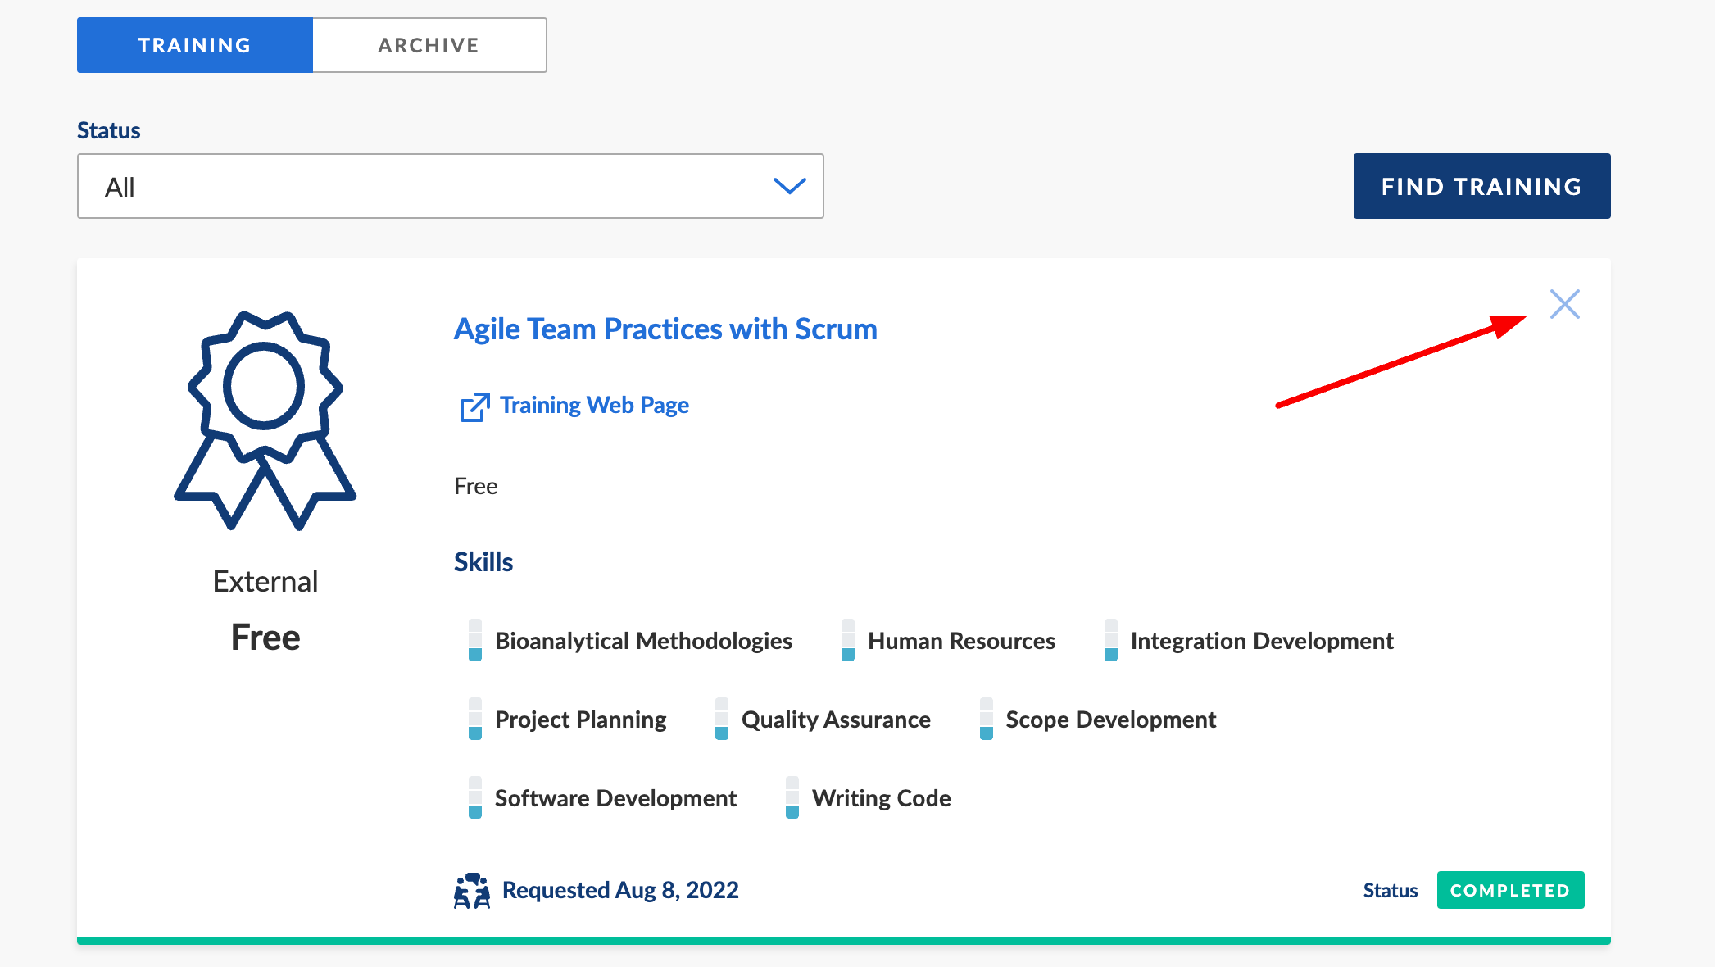Switch to the Archive tab
1715x967 pixels.
tap(429, 45)
